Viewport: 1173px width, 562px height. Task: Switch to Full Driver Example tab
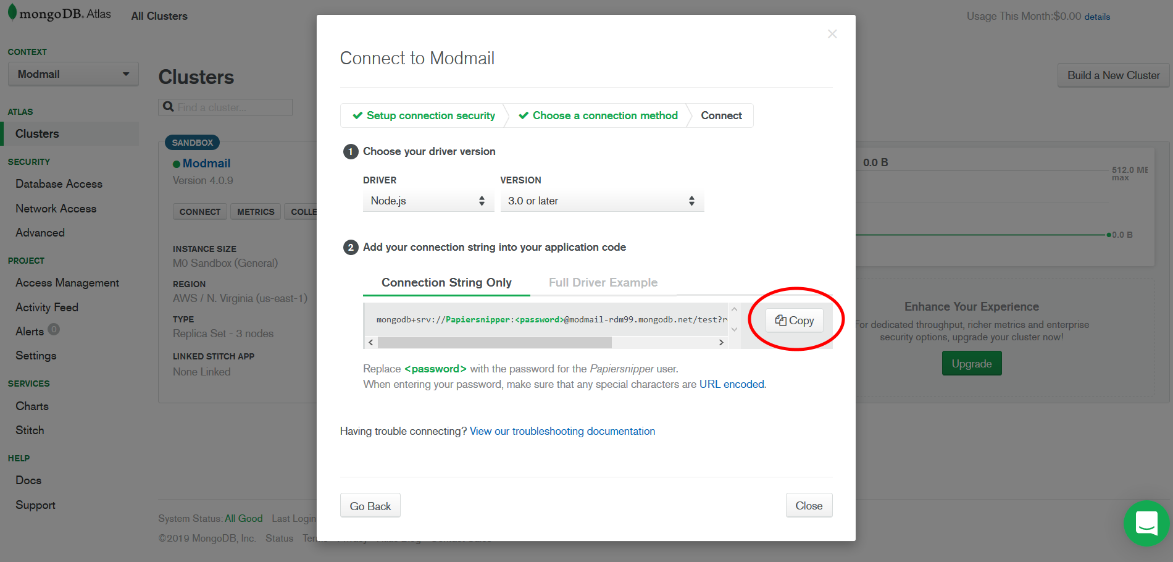point(603,282)
